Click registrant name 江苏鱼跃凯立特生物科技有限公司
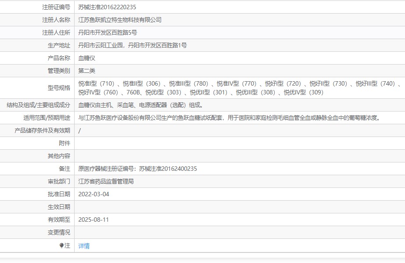 coord(120,20)
